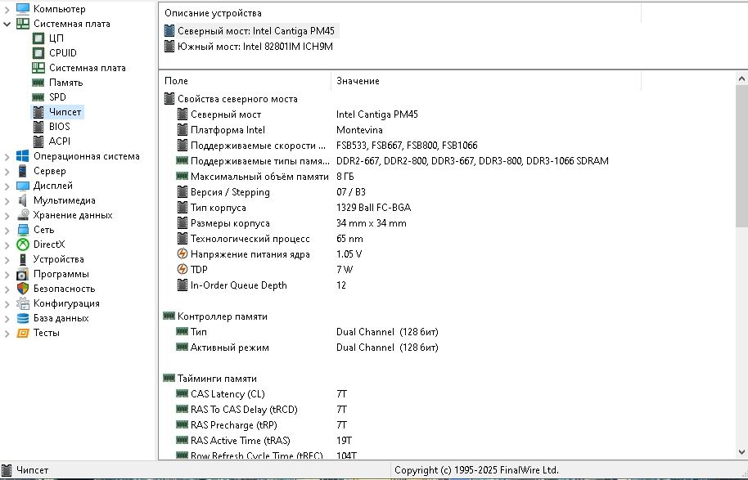Select the Технологический процесс row
This screenshot has height=480, width=748.
408,239
